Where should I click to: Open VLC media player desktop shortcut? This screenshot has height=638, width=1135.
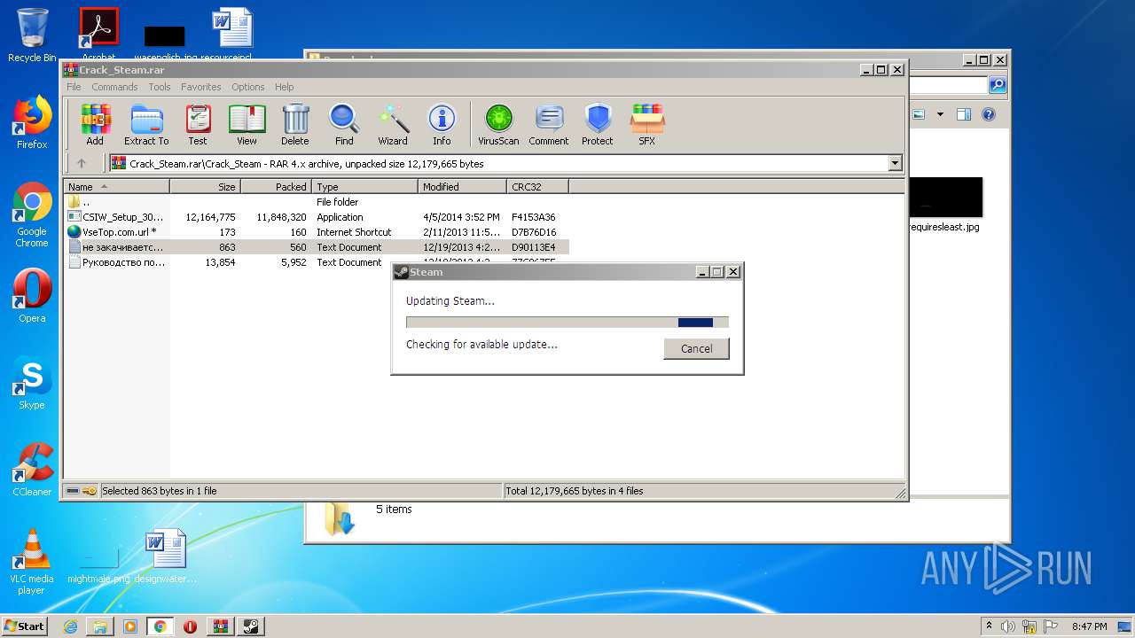coord(32,562)
